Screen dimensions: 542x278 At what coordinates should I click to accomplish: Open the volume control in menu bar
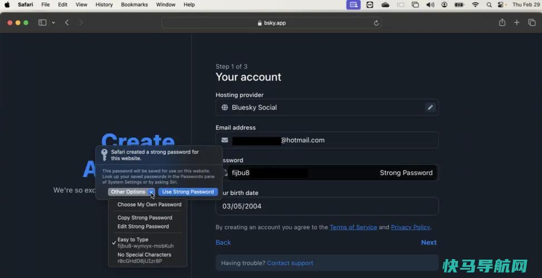[430, 4]
